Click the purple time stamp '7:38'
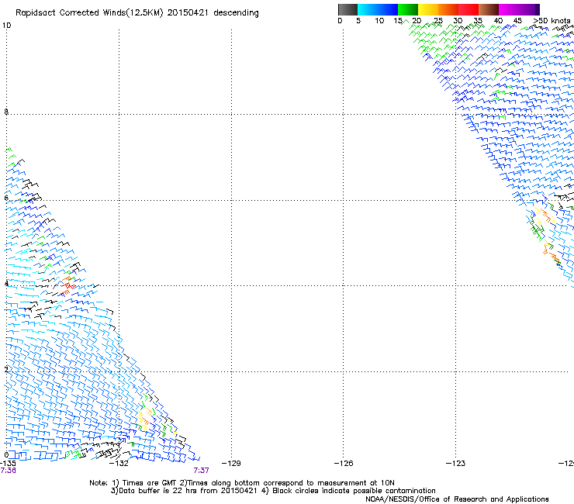The width and height of the screenshot is (574, 504). pyautogui.click(x=8, y=471)
